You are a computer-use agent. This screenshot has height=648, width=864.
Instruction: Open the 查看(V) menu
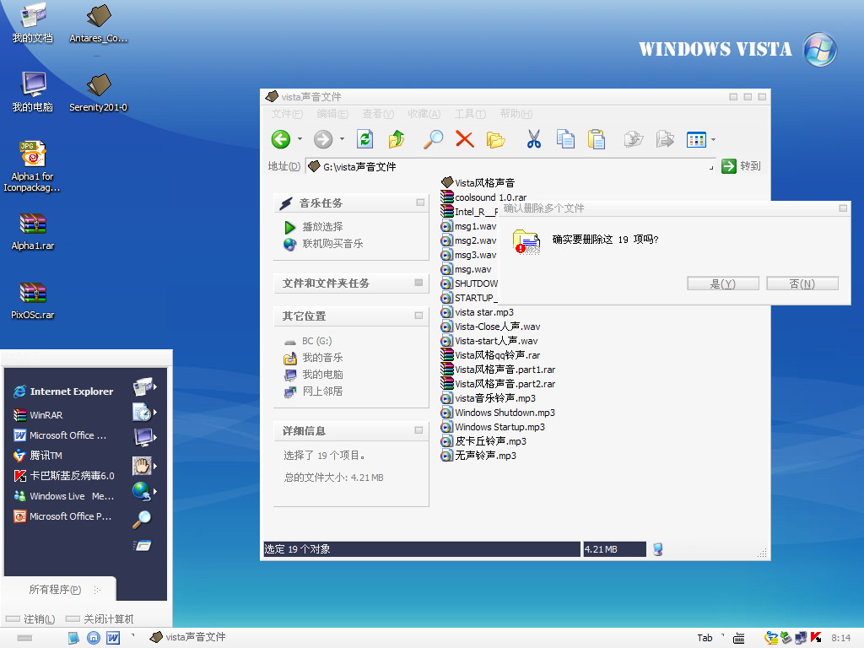tap(378, 114)
